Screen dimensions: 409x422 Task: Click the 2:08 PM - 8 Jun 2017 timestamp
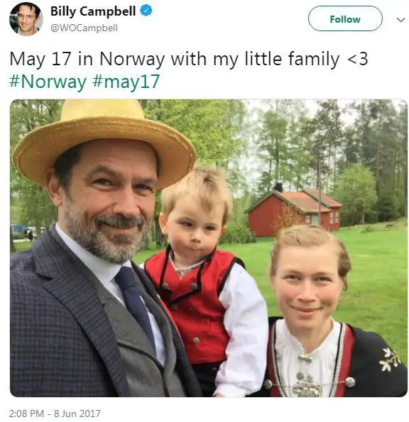click(55, 413)
